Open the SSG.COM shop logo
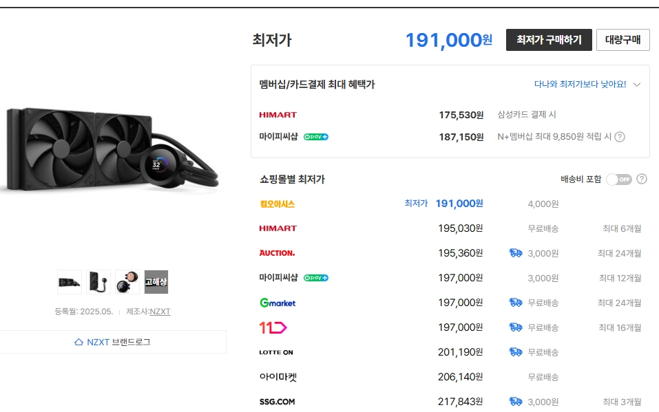Viewport: 659px width, 412px height. 277,402
